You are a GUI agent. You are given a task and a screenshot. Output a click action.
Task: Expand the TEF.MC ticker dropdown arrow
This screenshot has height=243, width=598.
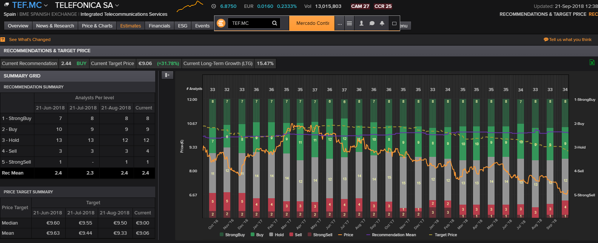pos(46,6)
